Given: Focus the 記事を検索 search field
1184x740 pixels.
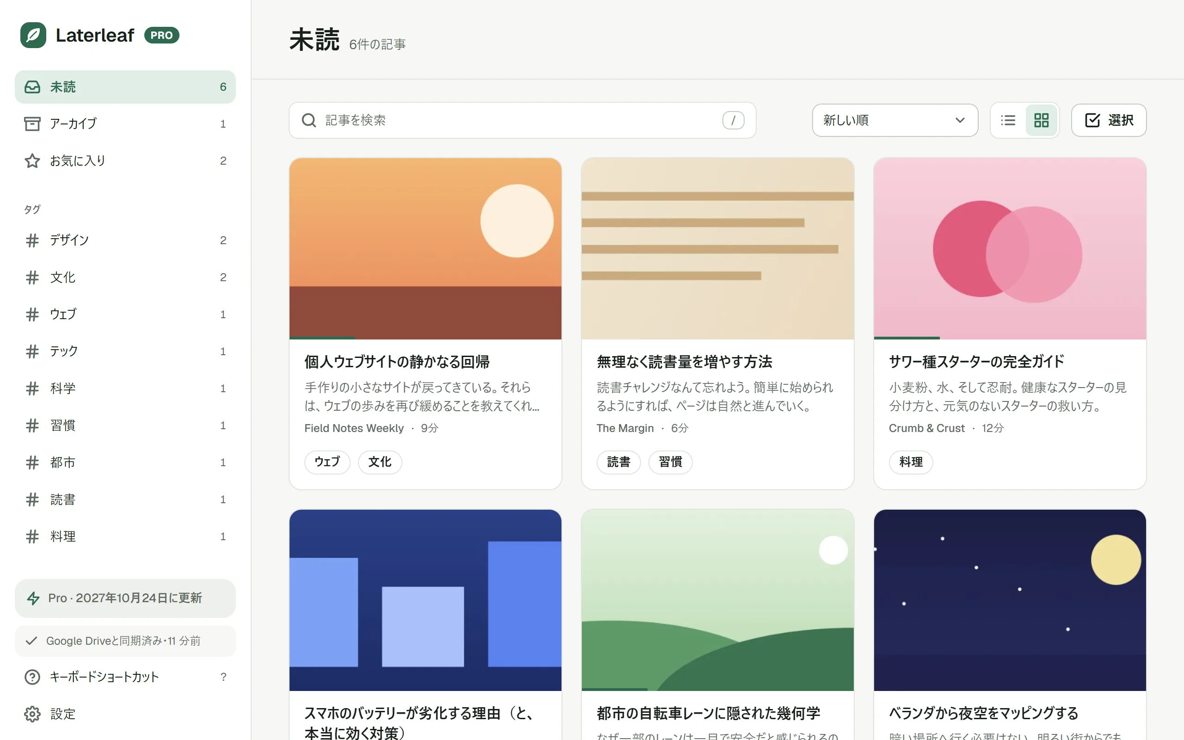Looking at the screenshot, I should pos(522,120).
